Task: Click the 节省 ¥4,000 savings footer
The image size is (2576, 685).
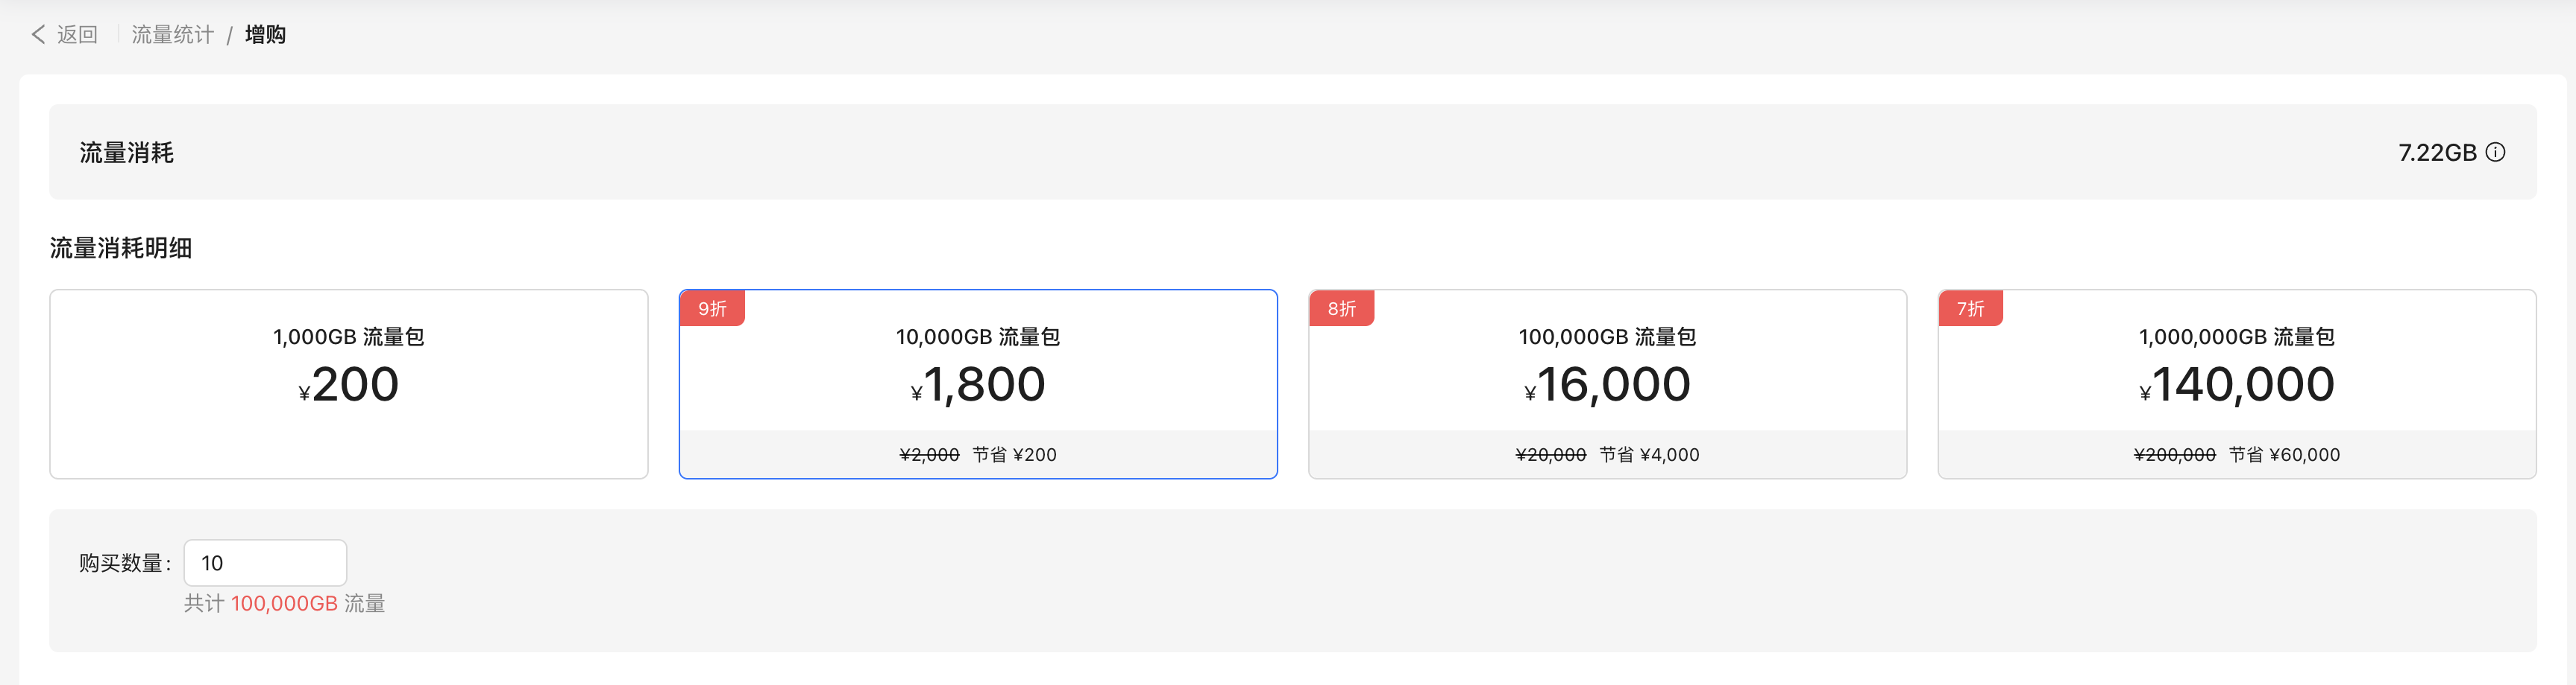Action: pos(1649,454)
